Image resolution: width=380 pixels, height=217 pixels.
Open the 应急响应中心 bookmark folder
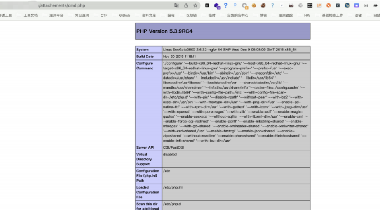tap(237, 16)
